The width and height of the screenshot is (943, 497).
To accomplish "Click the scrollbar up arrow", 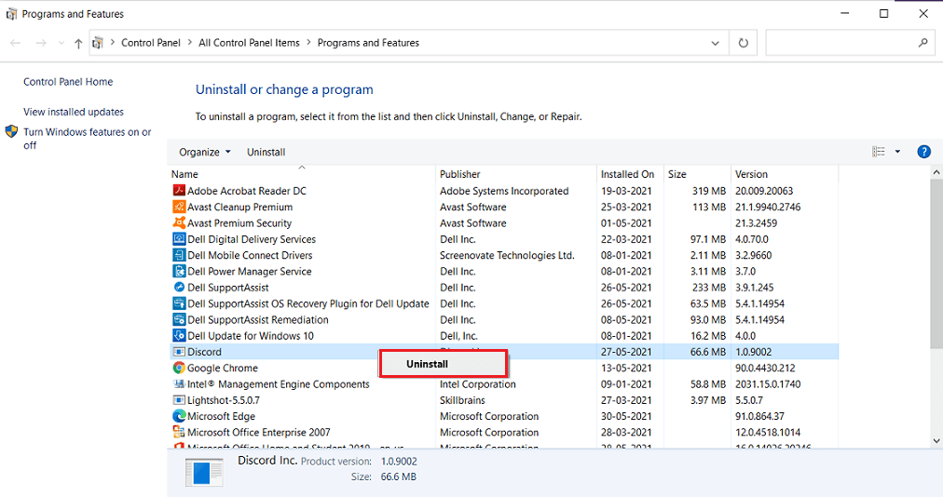I will 936,172.
